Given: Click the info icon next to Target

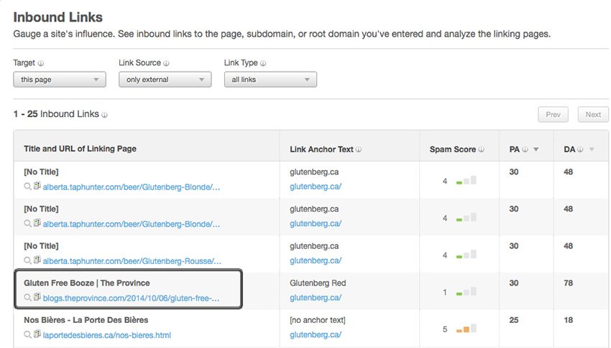Looking at the screenshot, I should point(41,63).
